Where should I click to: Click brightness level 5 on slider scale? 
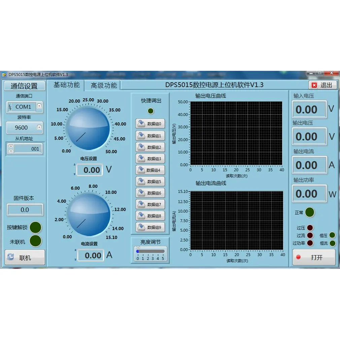coord(163,259)
